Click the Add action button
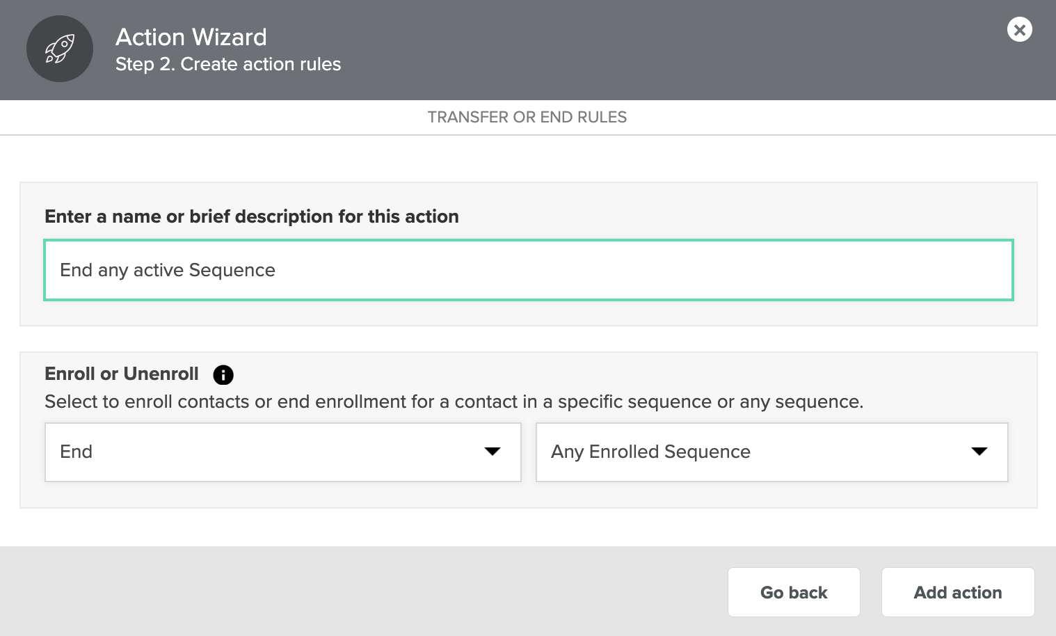The height and width of the screenshot is (636, 1056). (958, 592)
